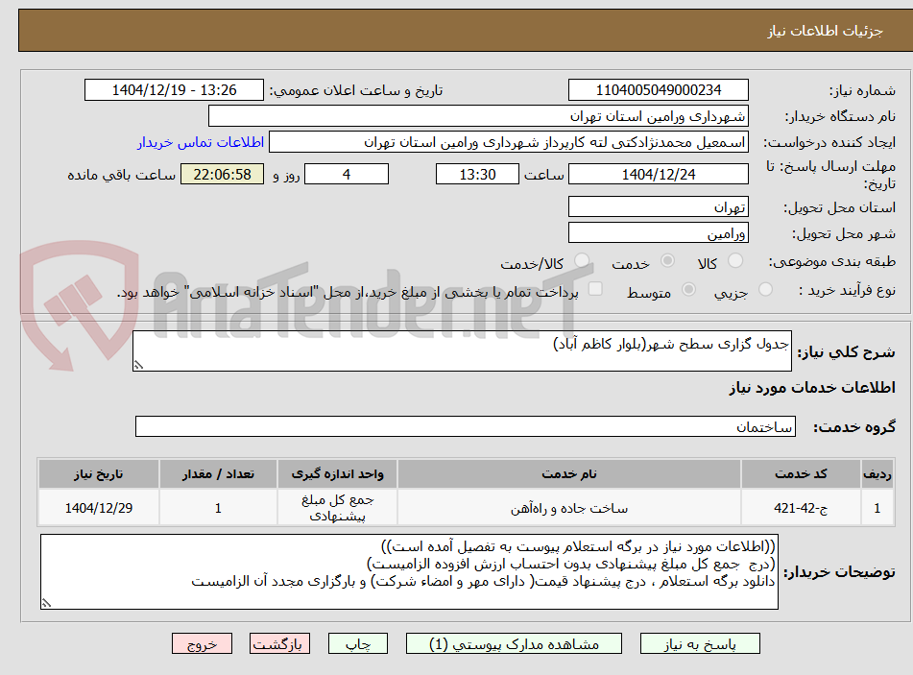Click resize handle of buyer notes textarea
The height and width of the screenshot is (675, 913).
(47, 603)
